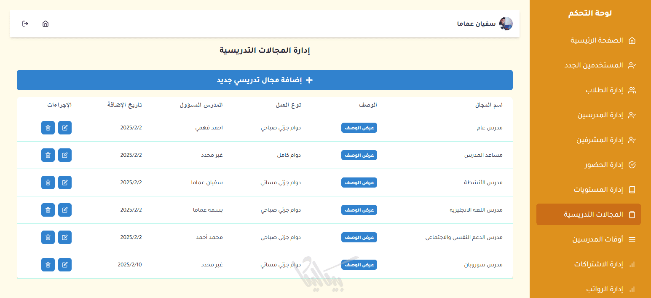Delete the مدرس سوروبان row

click(x=48, y=265)
